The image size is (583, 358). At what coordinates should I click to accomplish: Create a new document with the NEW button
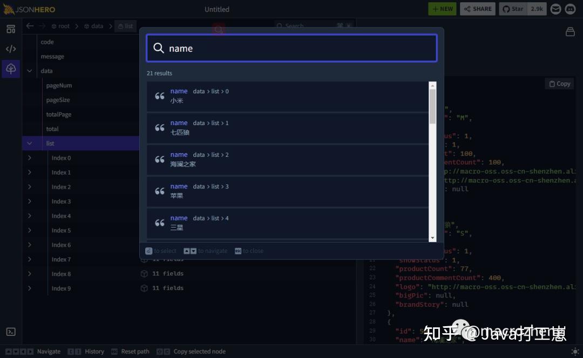tap(442, 9)
